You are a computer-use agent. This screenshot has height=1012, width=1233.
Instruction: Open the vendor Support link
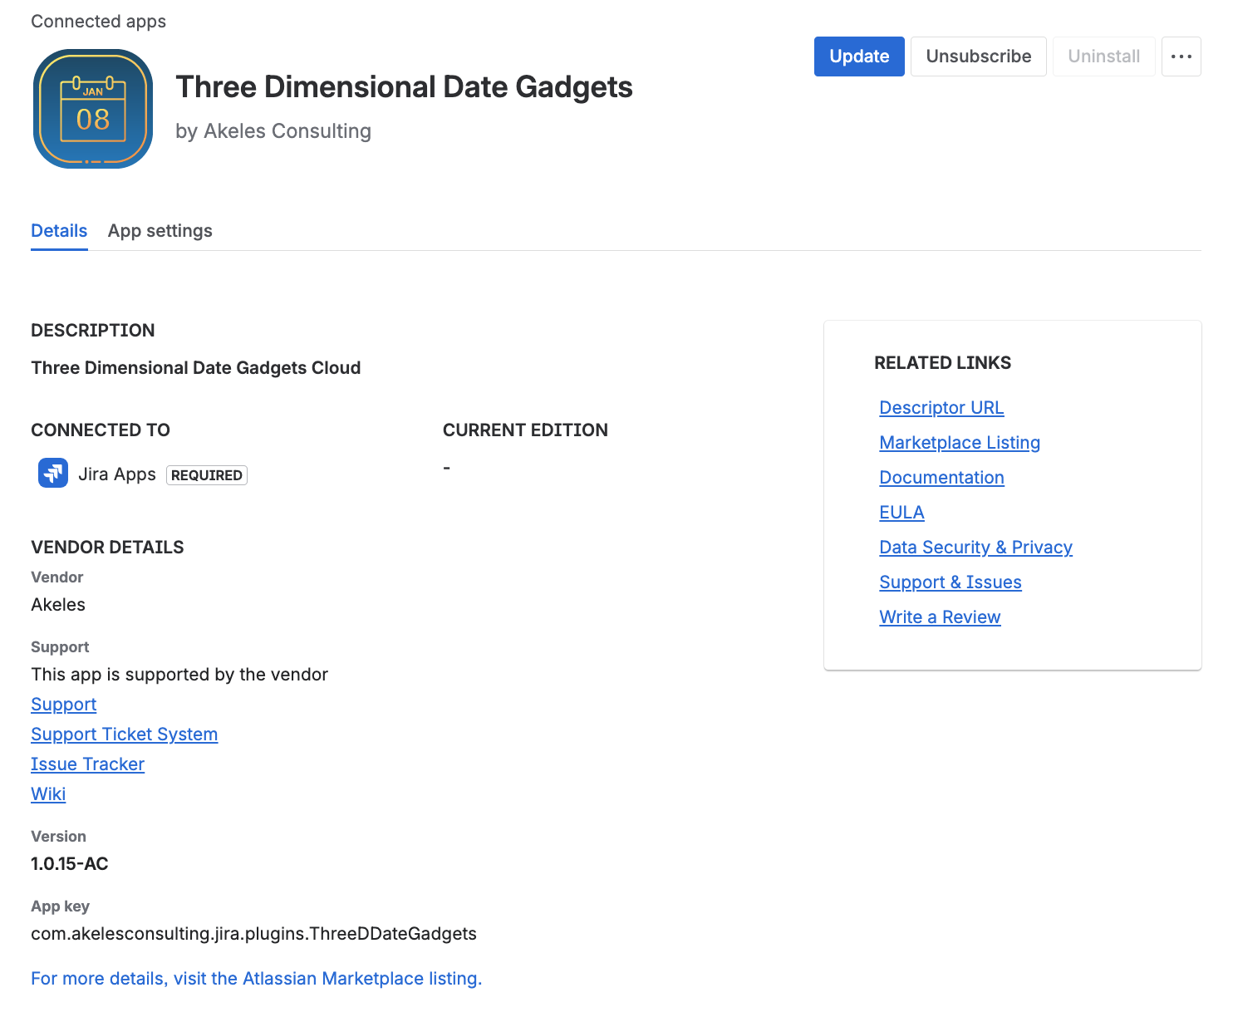coord(63,704)
